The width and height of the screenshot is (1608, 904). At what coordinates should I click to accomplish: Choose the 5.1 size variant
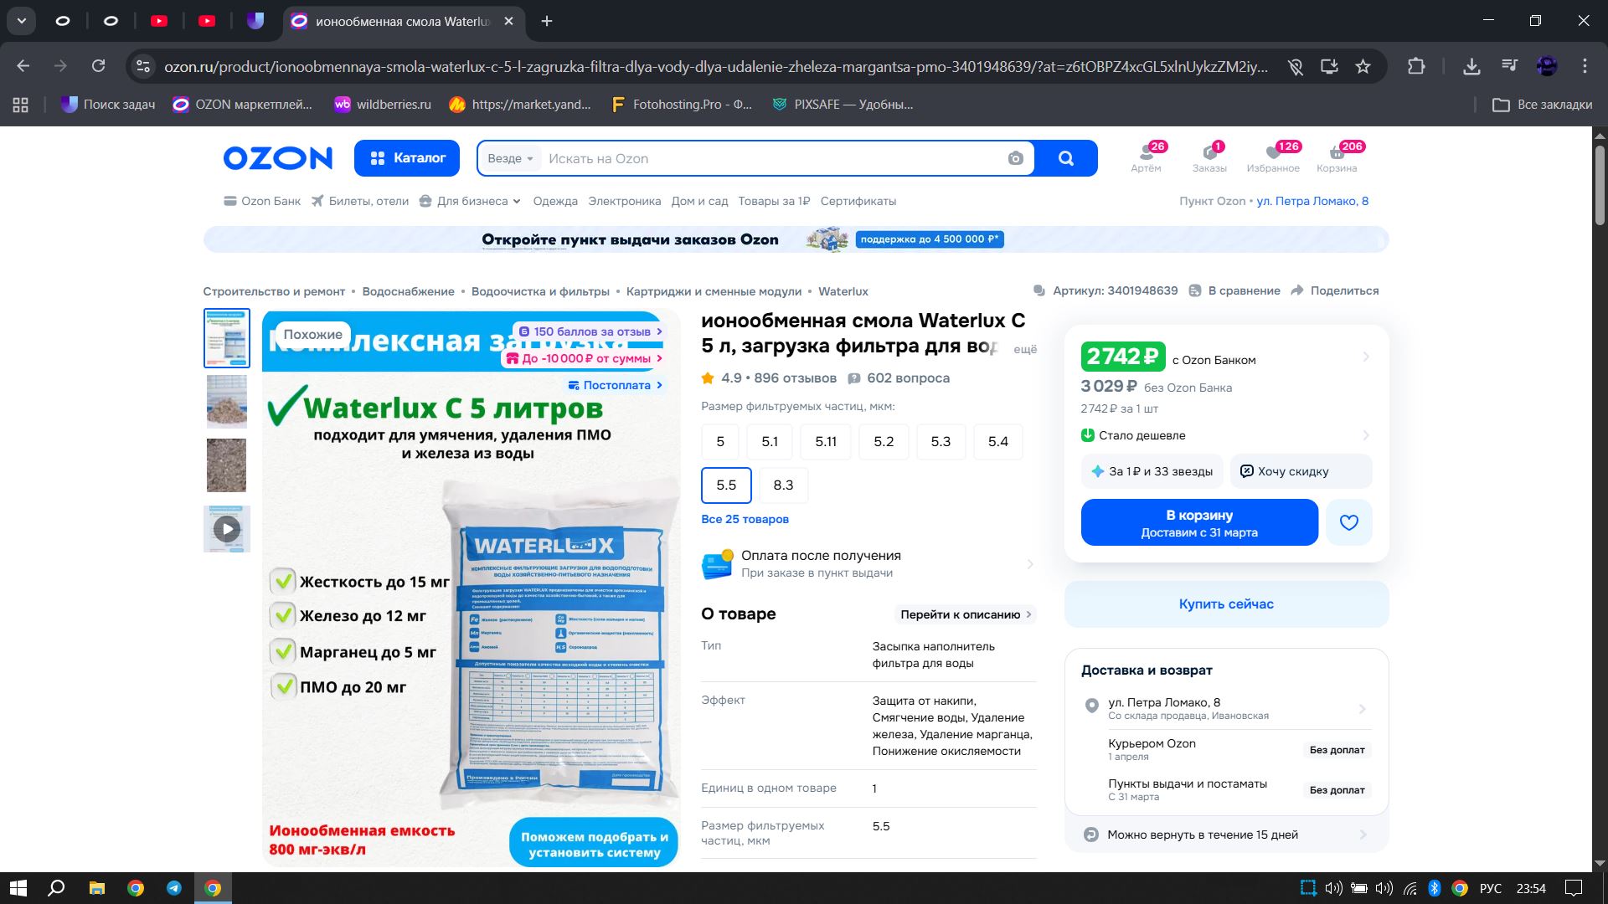tap(769, 441)
